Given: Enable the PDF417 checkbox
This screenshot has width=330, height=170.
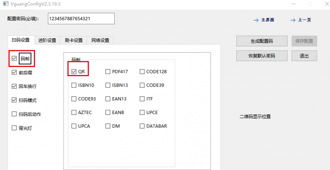Looking at the screenshot, I should [x=108, y=72].
